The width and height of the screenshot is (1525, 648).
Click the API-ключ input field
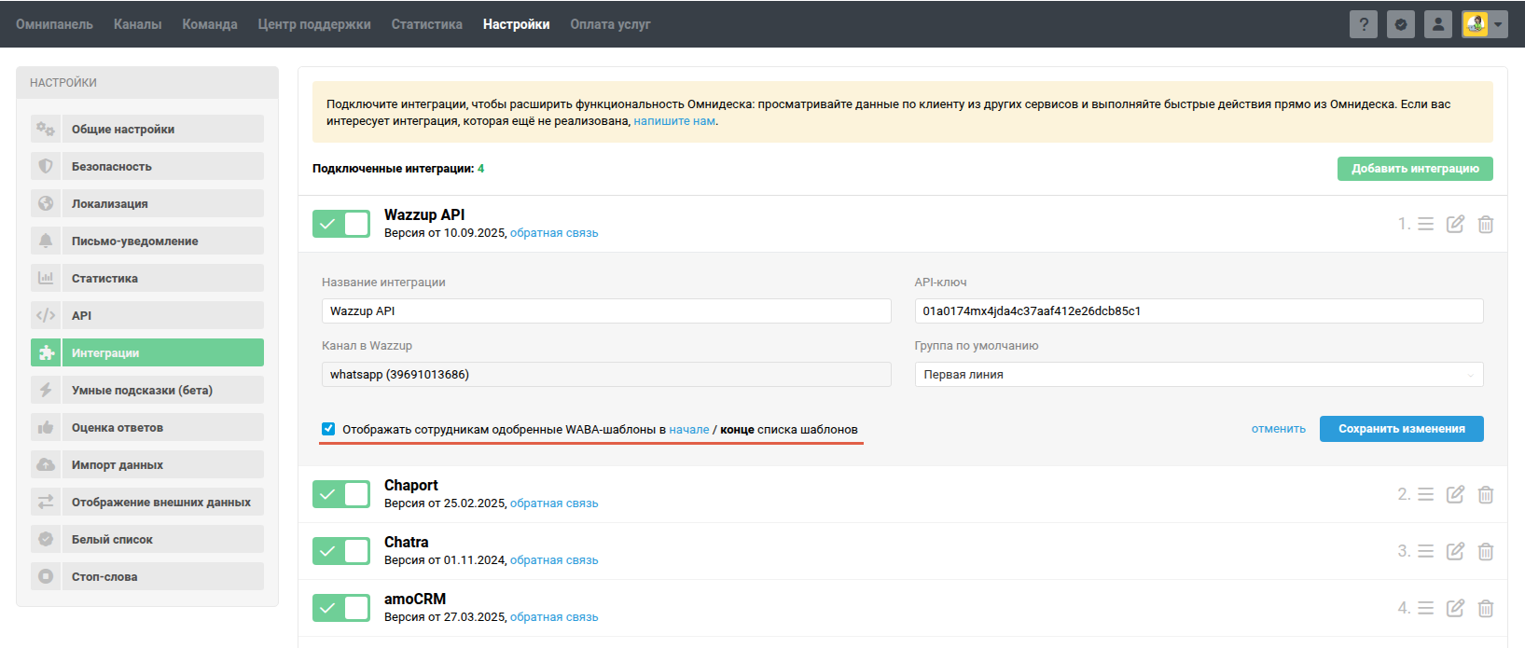(x=1199, y=311)
